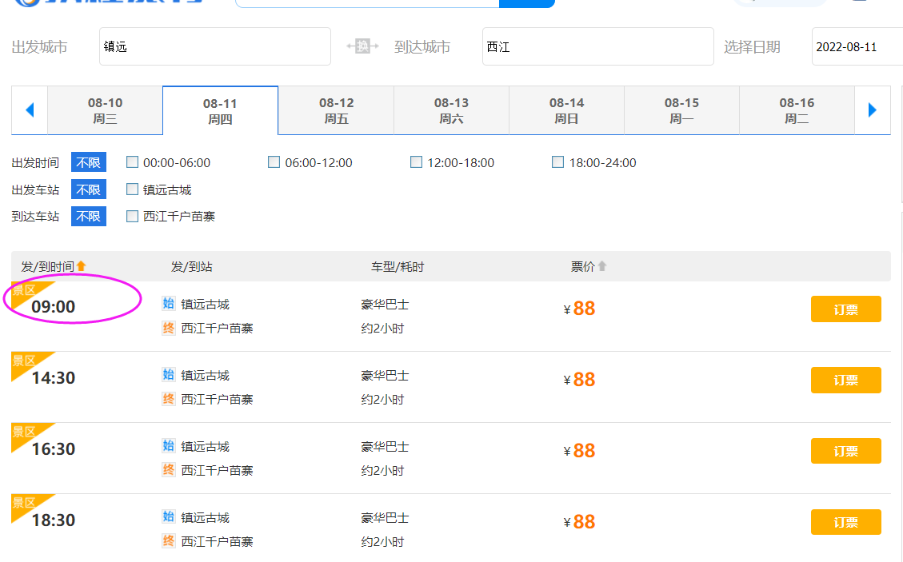The image size is (903, 562).
Task: Click the 景区 badge on 16:30 trip
Action: point(24,432)
